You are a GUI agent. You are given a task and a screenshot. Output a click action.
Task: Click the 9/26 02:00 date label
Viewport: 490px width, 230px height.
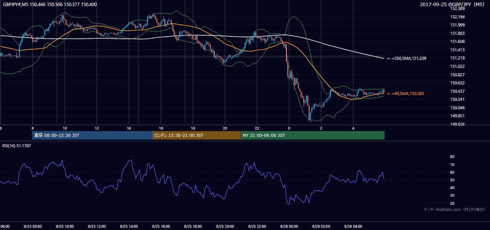(x=321, y=227)
